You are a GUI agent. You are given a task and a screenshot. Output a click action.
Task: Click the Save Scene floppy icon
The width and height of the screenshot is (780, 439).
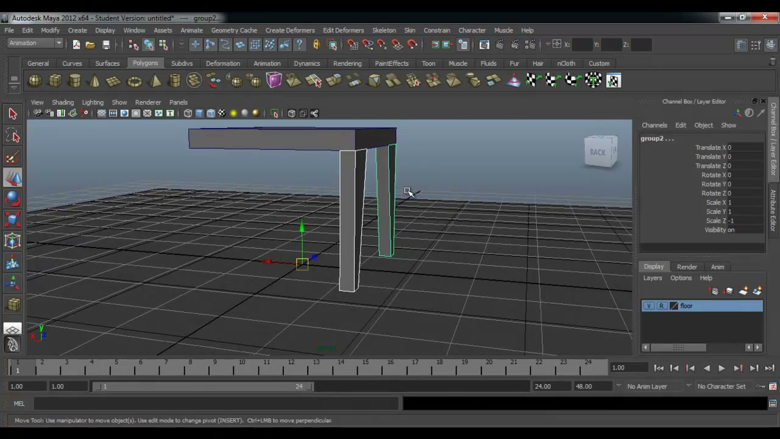pos(106,45)
